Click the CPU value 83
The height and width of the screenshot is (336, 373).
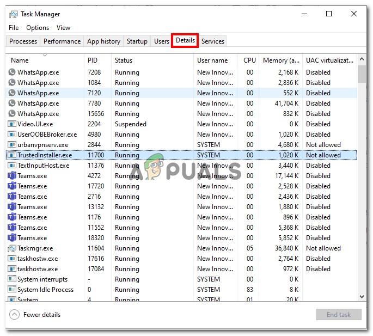tap(250, 290)
